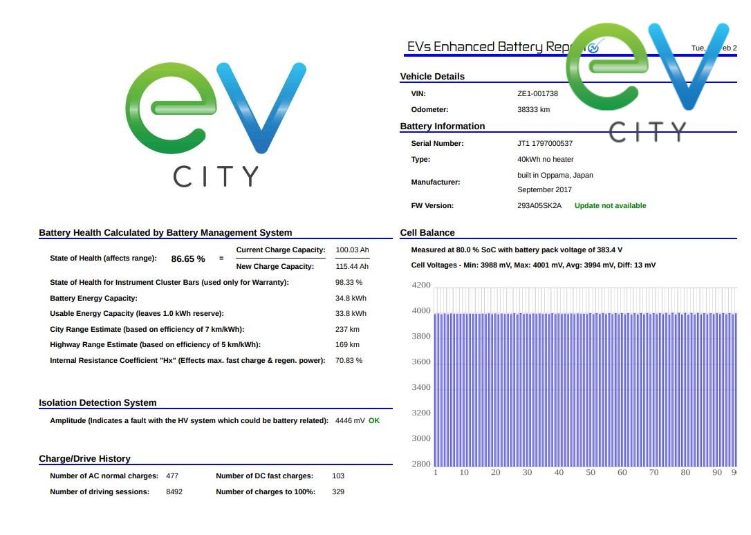Select "Battery Health Calculated by Battery Management System" heading
Image resolution: width=751 pixels, height=535 pixels.
tap(165, 232)
